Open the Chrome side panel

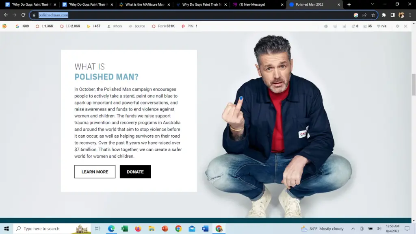point(393,15)
